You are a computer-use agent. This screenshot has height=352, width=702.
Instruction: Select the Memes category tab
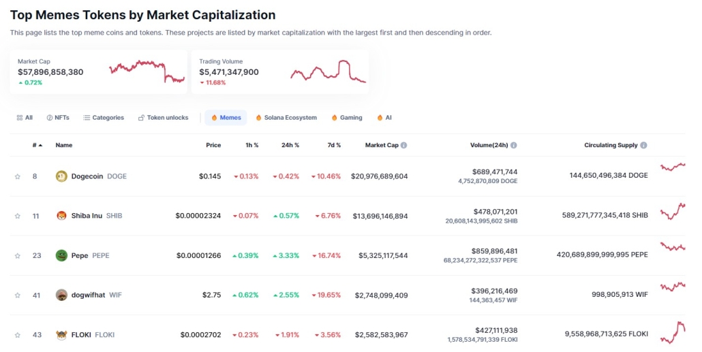pos(226,118)
